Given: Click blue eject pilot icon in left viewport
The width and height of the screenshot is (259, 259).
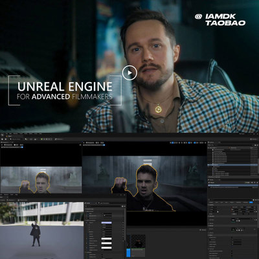Looking at the screenshot, I should click(x=22, y=147).
